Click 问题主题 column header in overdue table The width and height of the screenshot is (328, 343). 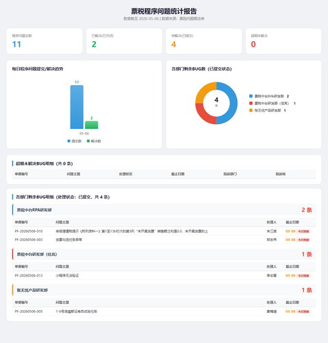[73, 174]
